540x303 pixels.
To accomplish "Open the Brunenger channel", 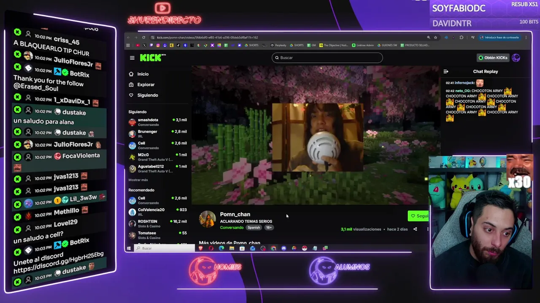I will (157, 133).
